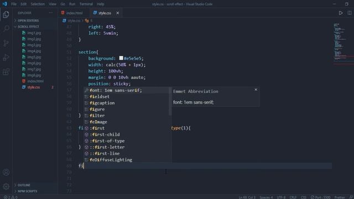354x199 pixels.
Task: Change the CRLF line ending
Action: [293, 197]
